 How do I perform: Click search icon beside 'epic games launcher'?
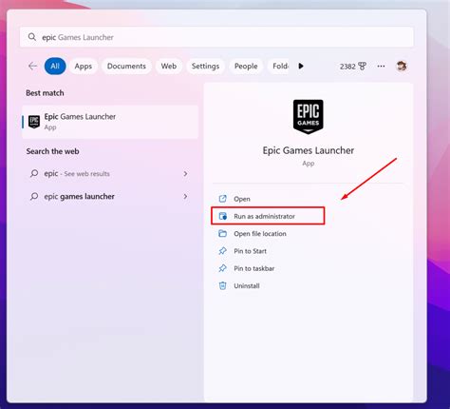pyautogui.click(x=34, y=196)
